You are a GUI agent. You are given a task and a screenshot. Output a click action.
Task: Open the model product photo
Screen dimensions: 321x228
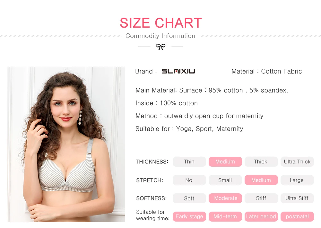coord(66,145)
